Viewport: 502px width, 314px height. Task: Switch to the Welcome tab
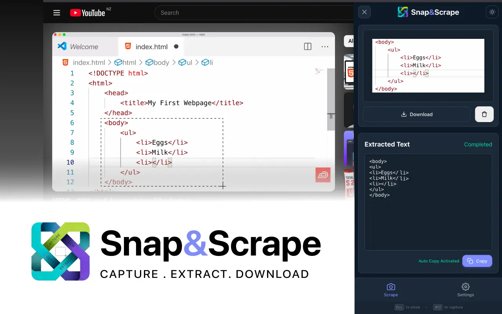85,46
